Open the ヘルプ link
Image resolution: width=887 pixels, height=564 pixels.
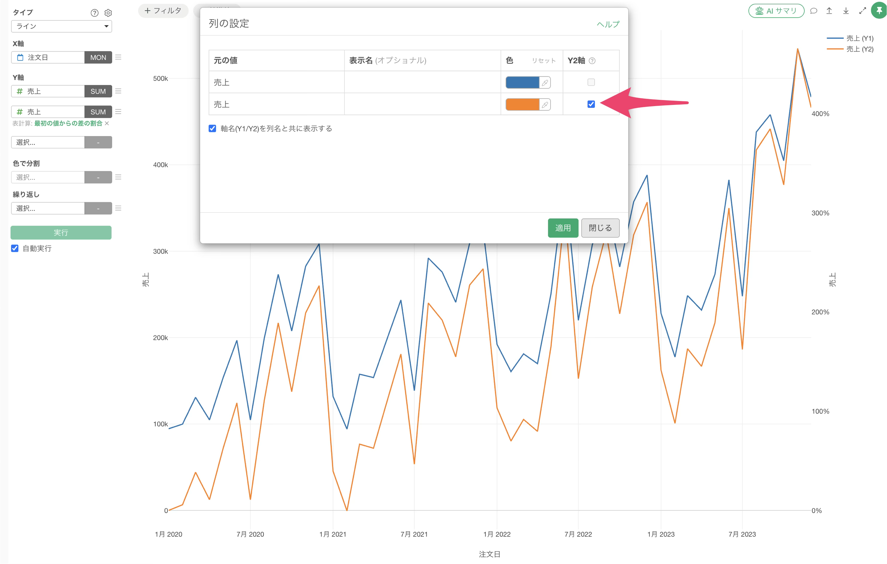[608, 24]
